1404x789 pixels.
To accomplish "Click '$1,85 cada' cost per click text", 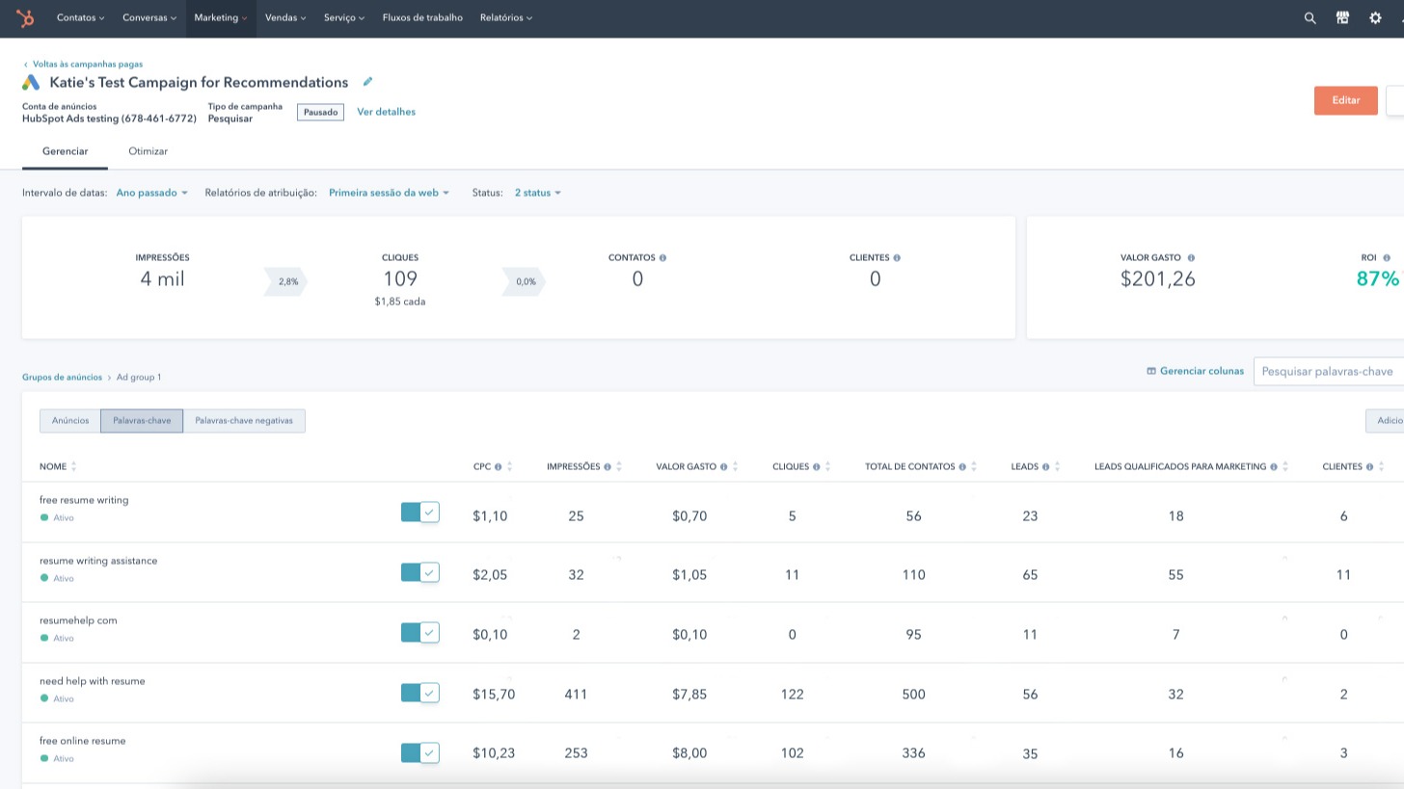I will coord(400,302).
